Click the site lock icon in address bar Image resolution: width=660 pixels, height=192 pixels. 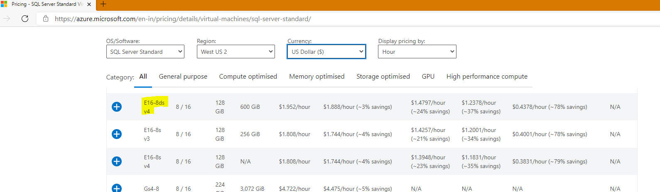pos(46,19)
